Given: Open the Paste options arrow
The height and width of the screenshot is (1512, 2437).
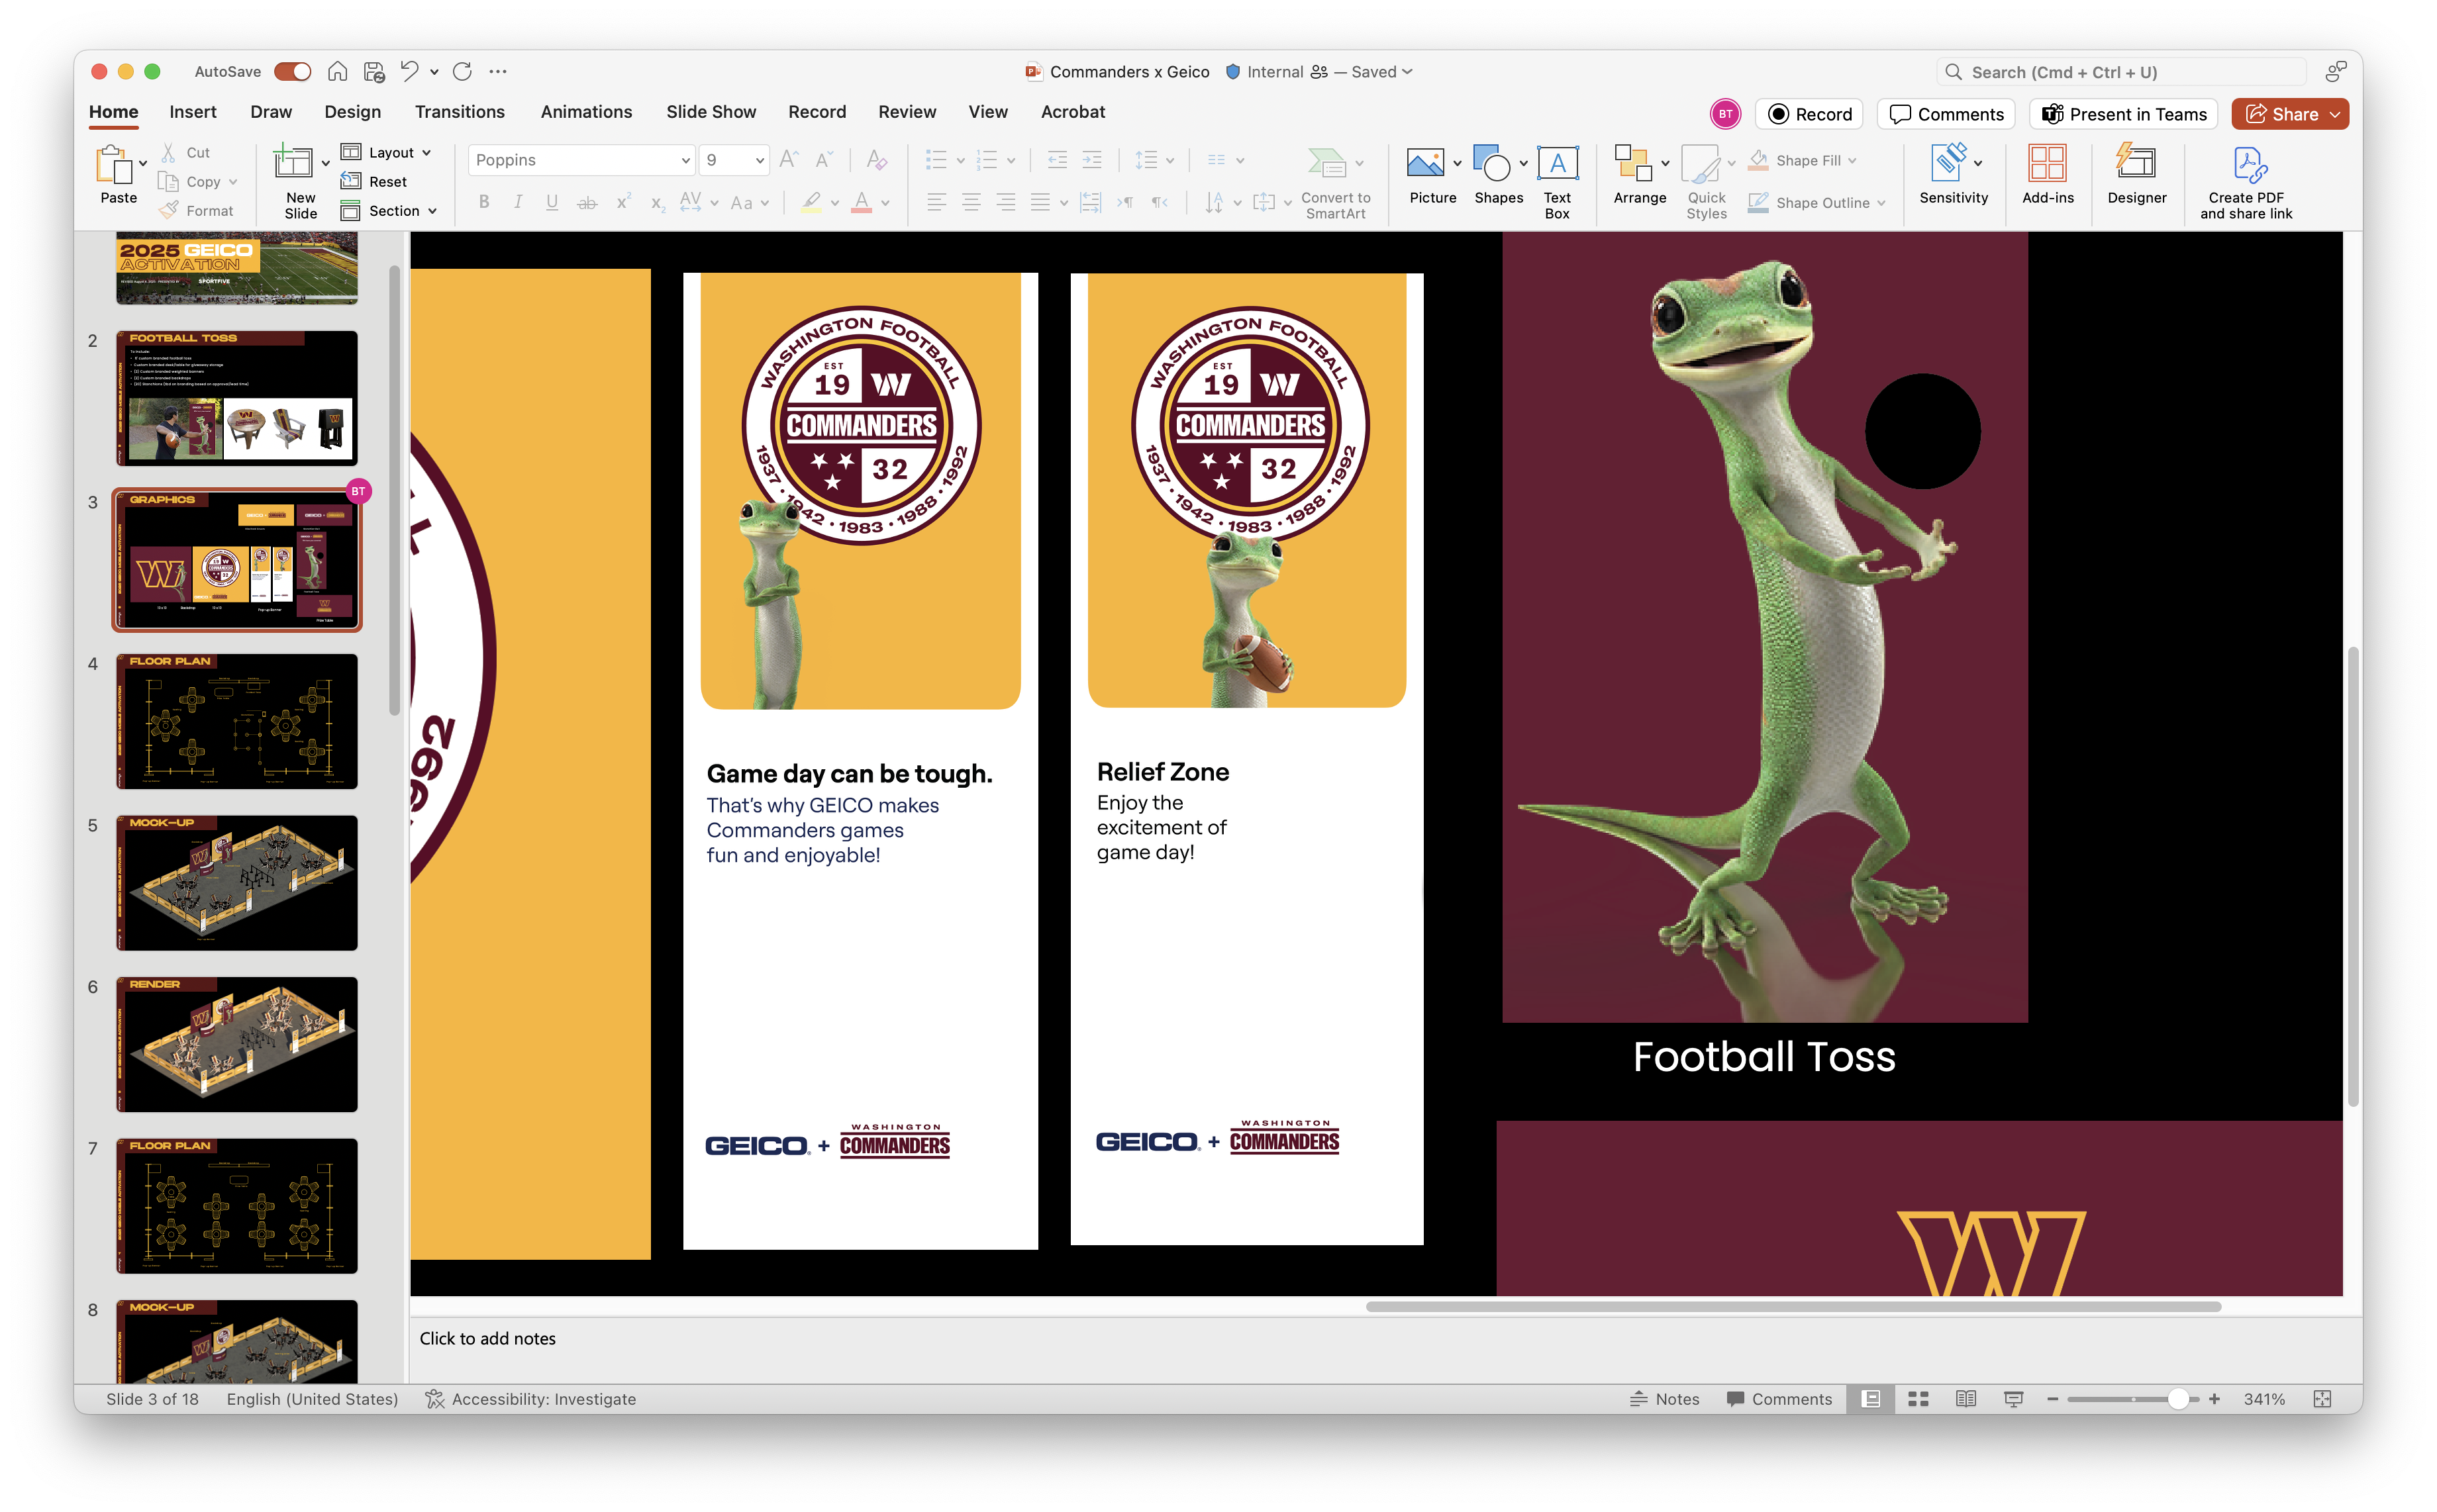Looking at the screenshot, I should 143,163.
